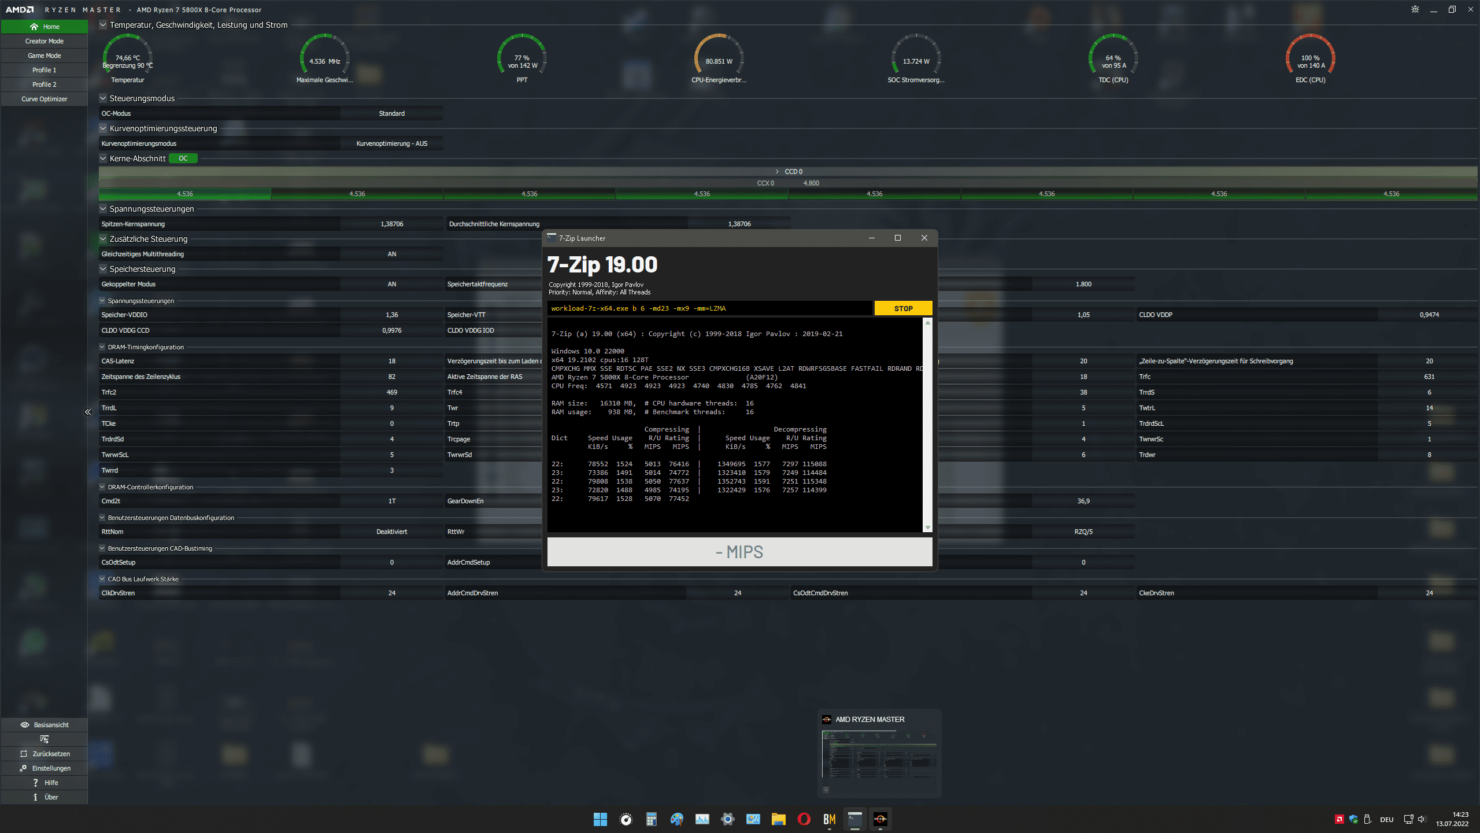
Task: Collapse the Kurvenoptimierungssteuerung section
Action: (103, 128)
